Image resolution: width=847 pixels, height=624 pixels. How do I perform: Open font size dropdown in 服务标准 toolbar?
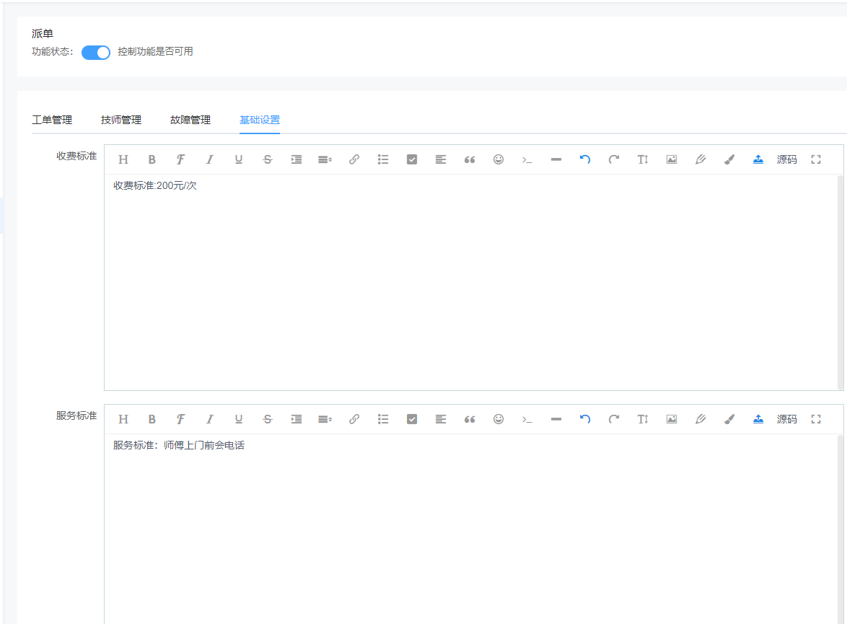click(x=643, y=419)
